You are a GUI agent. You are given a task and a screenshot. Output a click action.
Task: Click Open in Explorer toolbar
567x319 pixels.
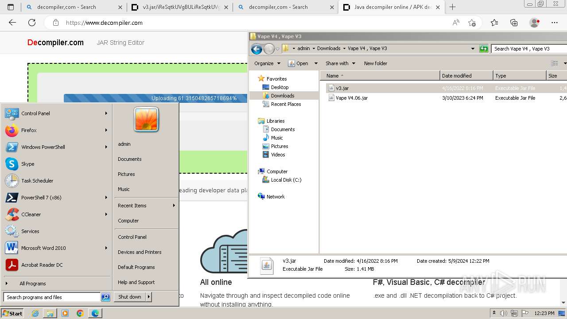coord(298,63)
